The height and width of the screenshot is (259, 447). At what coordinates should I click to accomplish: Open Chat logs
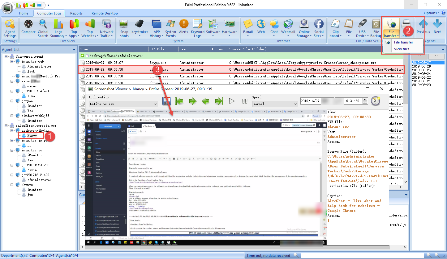tap(274, 28)
